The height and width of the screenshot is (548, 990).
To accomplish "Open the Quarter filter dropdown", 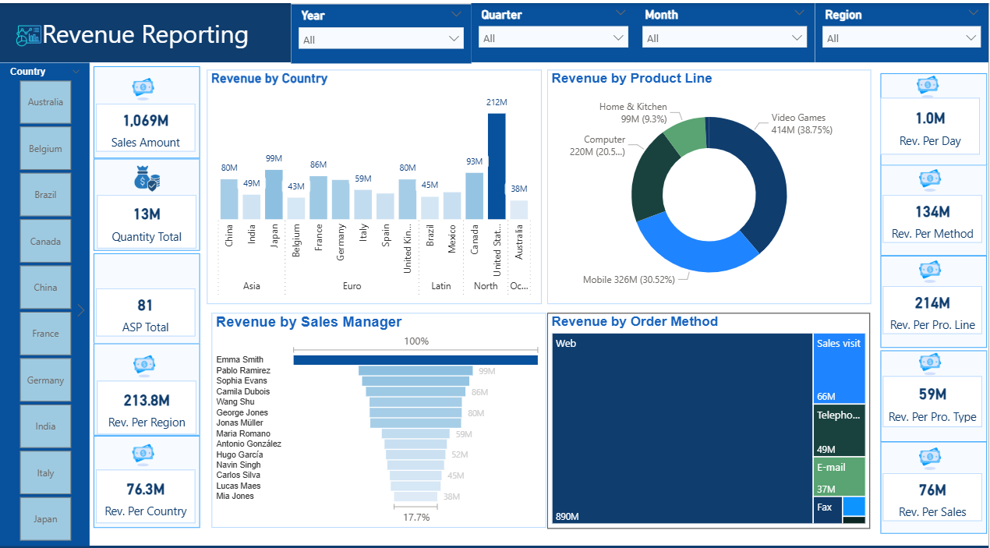I will pyautogui.click(x=553, y=38).
